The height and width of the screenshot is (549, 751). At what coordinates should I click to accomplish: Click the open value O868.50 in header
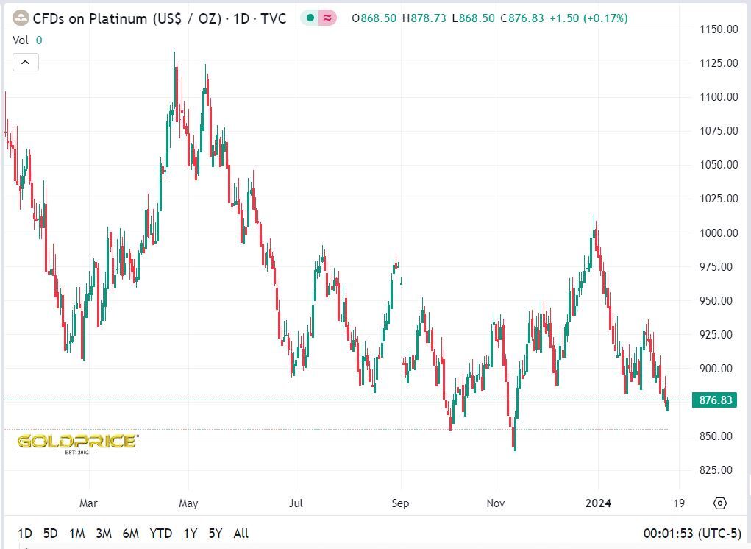pyautogui.click(x=374, y=18)
